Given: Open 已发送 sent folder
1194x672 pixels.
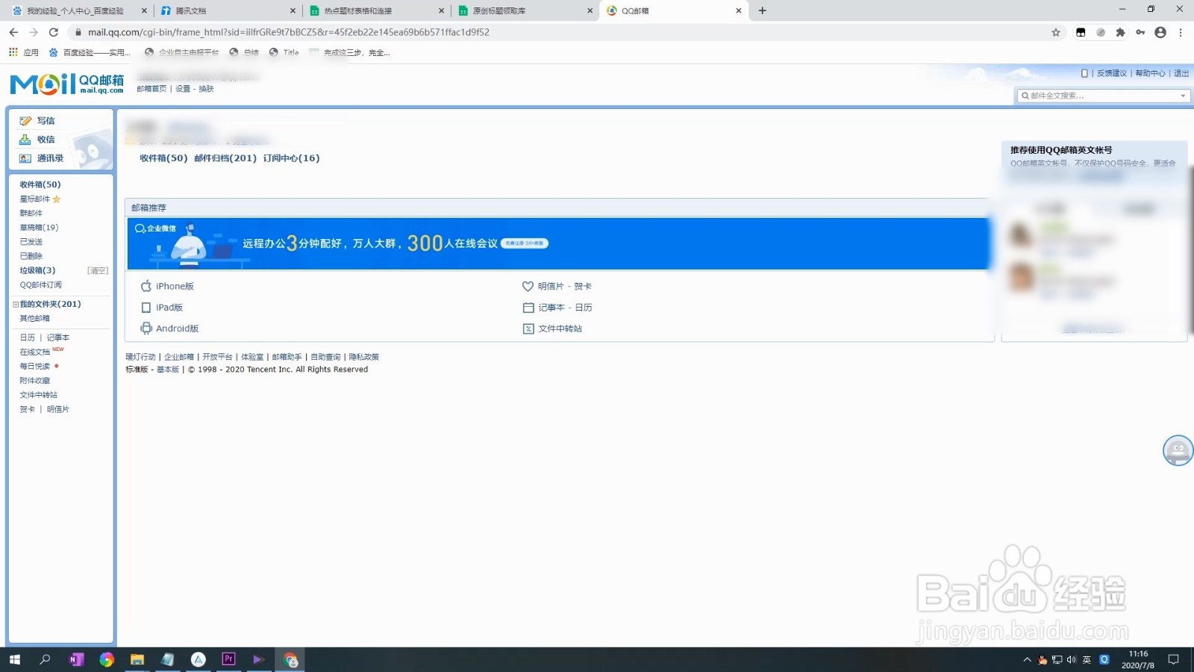Looking at the screenshot, I should [x=31, y=242].
